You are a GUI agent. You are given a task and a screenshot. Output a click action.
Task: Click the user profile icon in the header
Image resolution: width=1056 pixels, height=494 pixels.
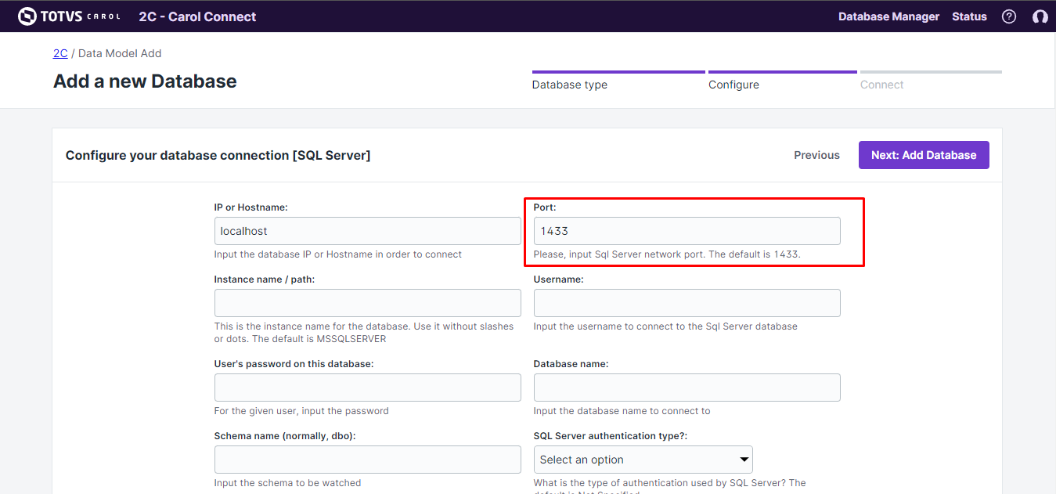point(1040,16)
